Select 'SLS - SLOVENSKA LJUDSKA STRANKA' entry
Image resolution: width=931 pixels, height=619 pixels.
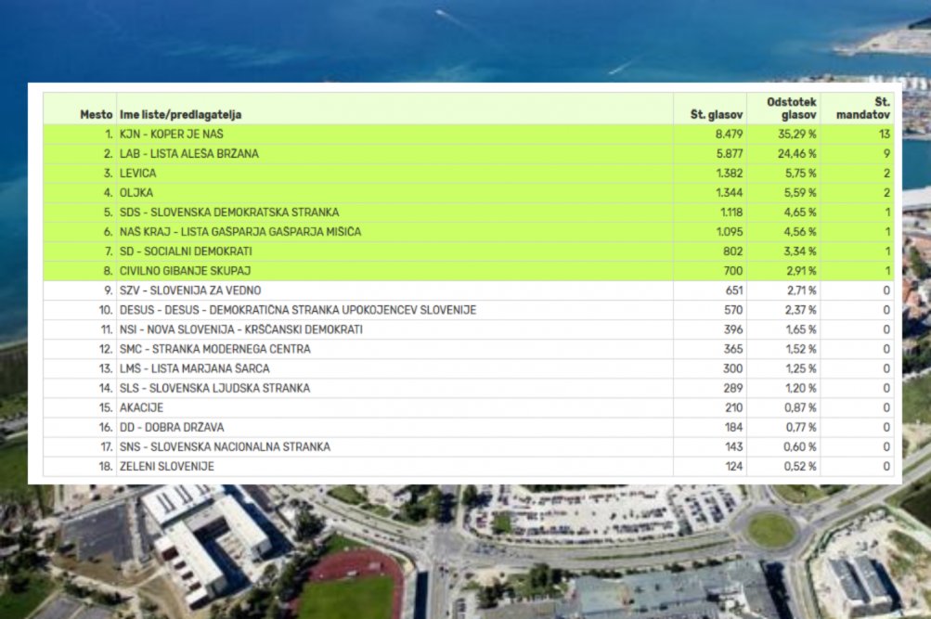point(215,389)
